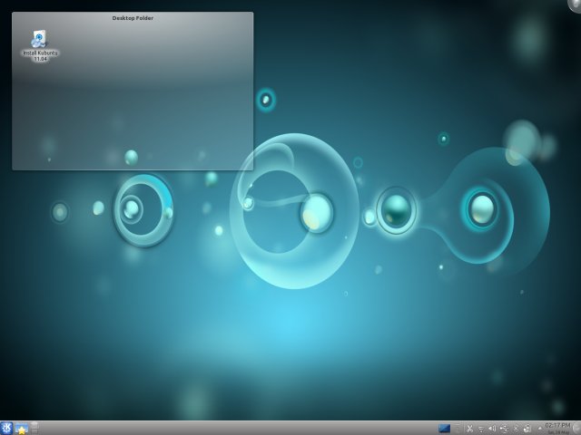Click the virtual desktop pager in the panel

(34, 428)
